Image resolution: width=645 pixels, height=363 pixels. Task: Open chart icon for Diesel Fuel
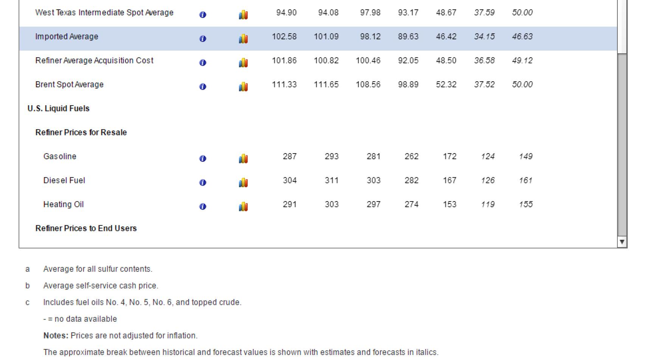point(243,183)
